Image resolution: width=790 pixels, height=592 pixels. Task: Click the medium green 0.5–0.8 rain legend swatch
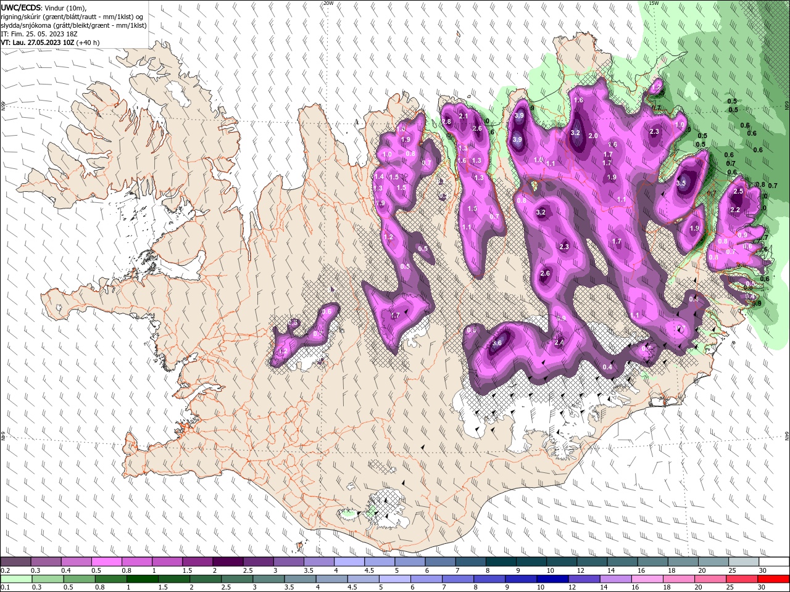[78, 579]
